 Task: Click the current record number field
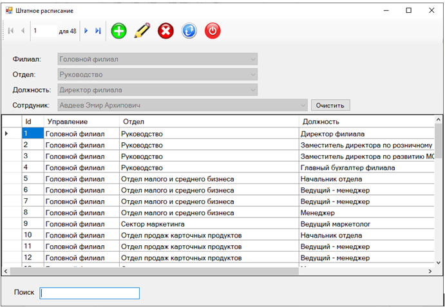pos(43,31)
